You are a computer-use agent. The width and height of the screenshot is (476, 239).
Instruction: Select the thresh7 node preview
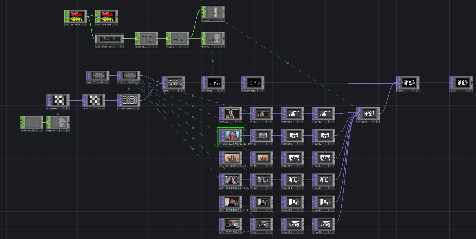pos(294,158)
